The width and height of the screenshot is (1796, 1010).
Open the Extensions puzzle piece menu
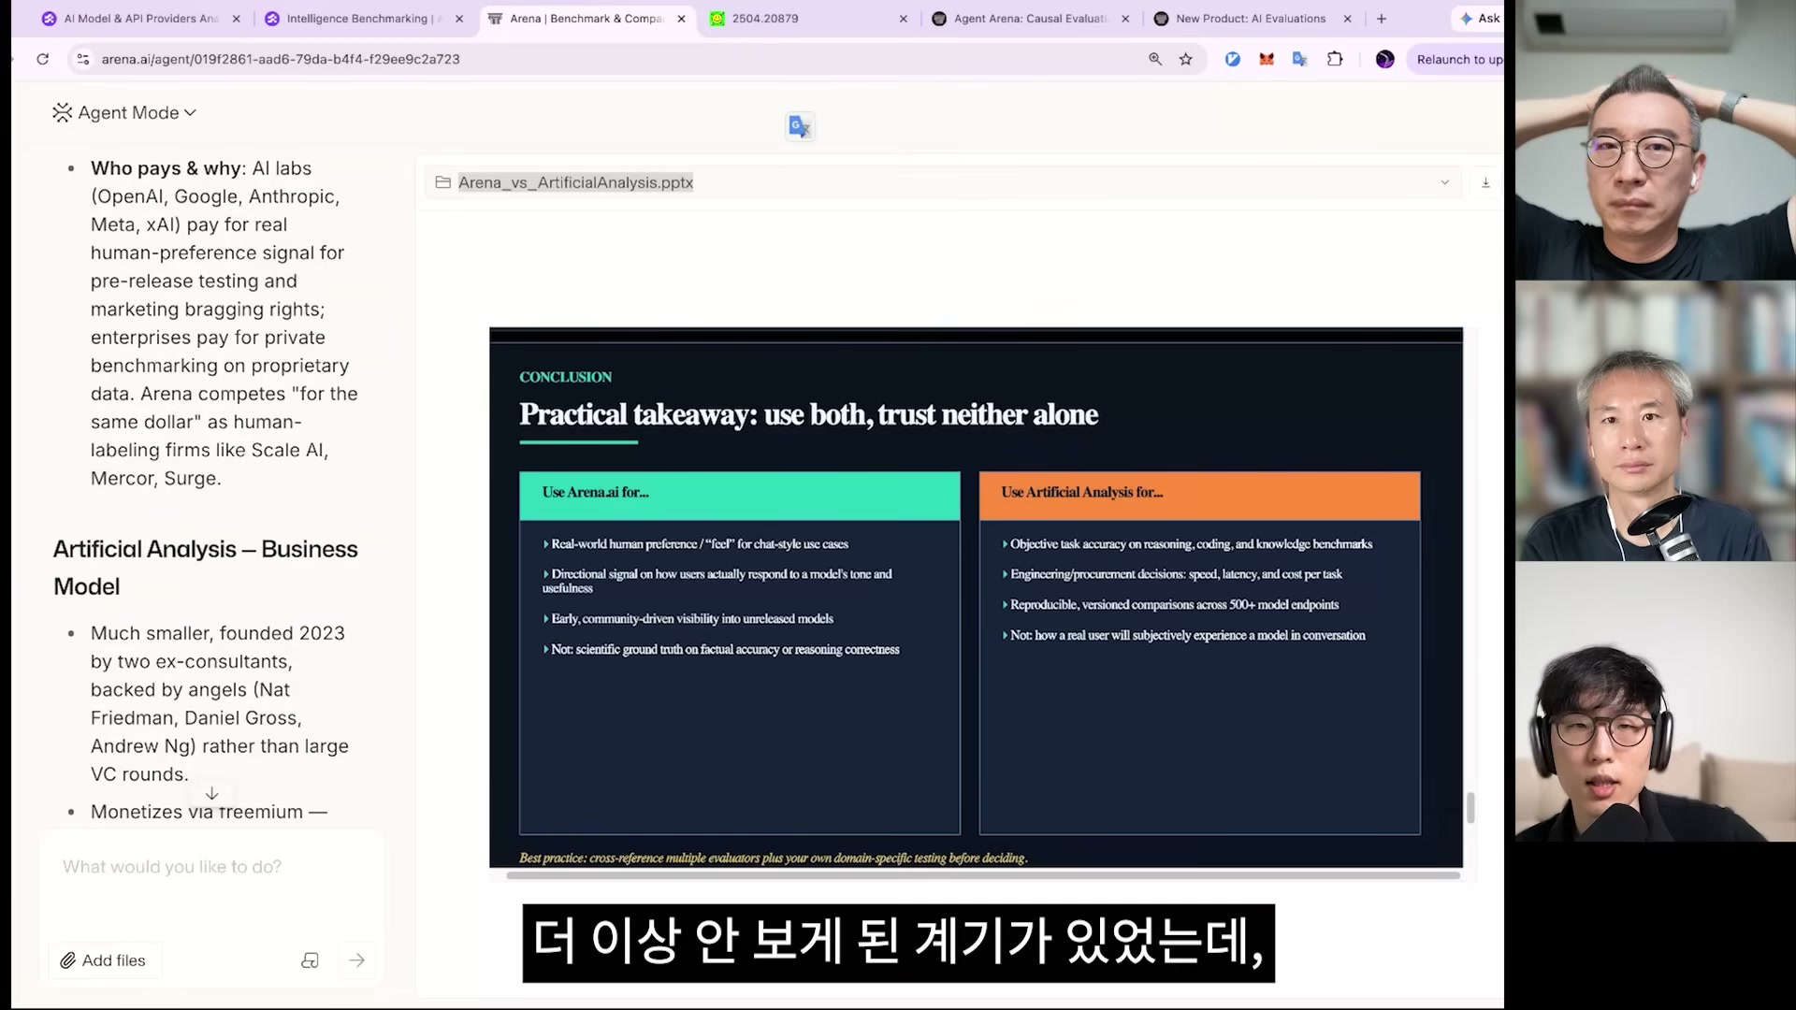tap(1335, 59)
